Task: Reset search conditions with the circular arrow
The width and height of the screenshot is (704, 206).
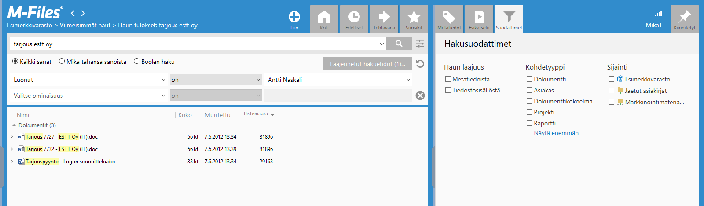Action: (x=420, y=64)
